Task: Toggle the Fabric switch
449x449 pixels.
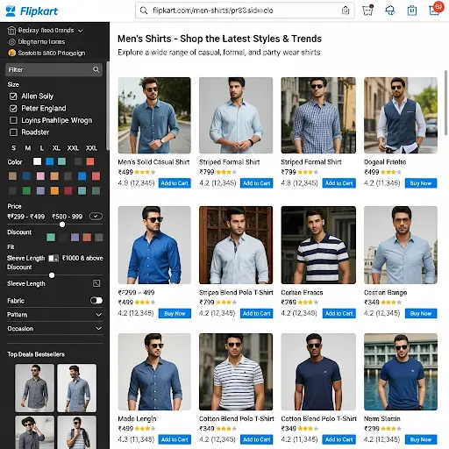Action: pyautogui.click(x=96, y=301)
